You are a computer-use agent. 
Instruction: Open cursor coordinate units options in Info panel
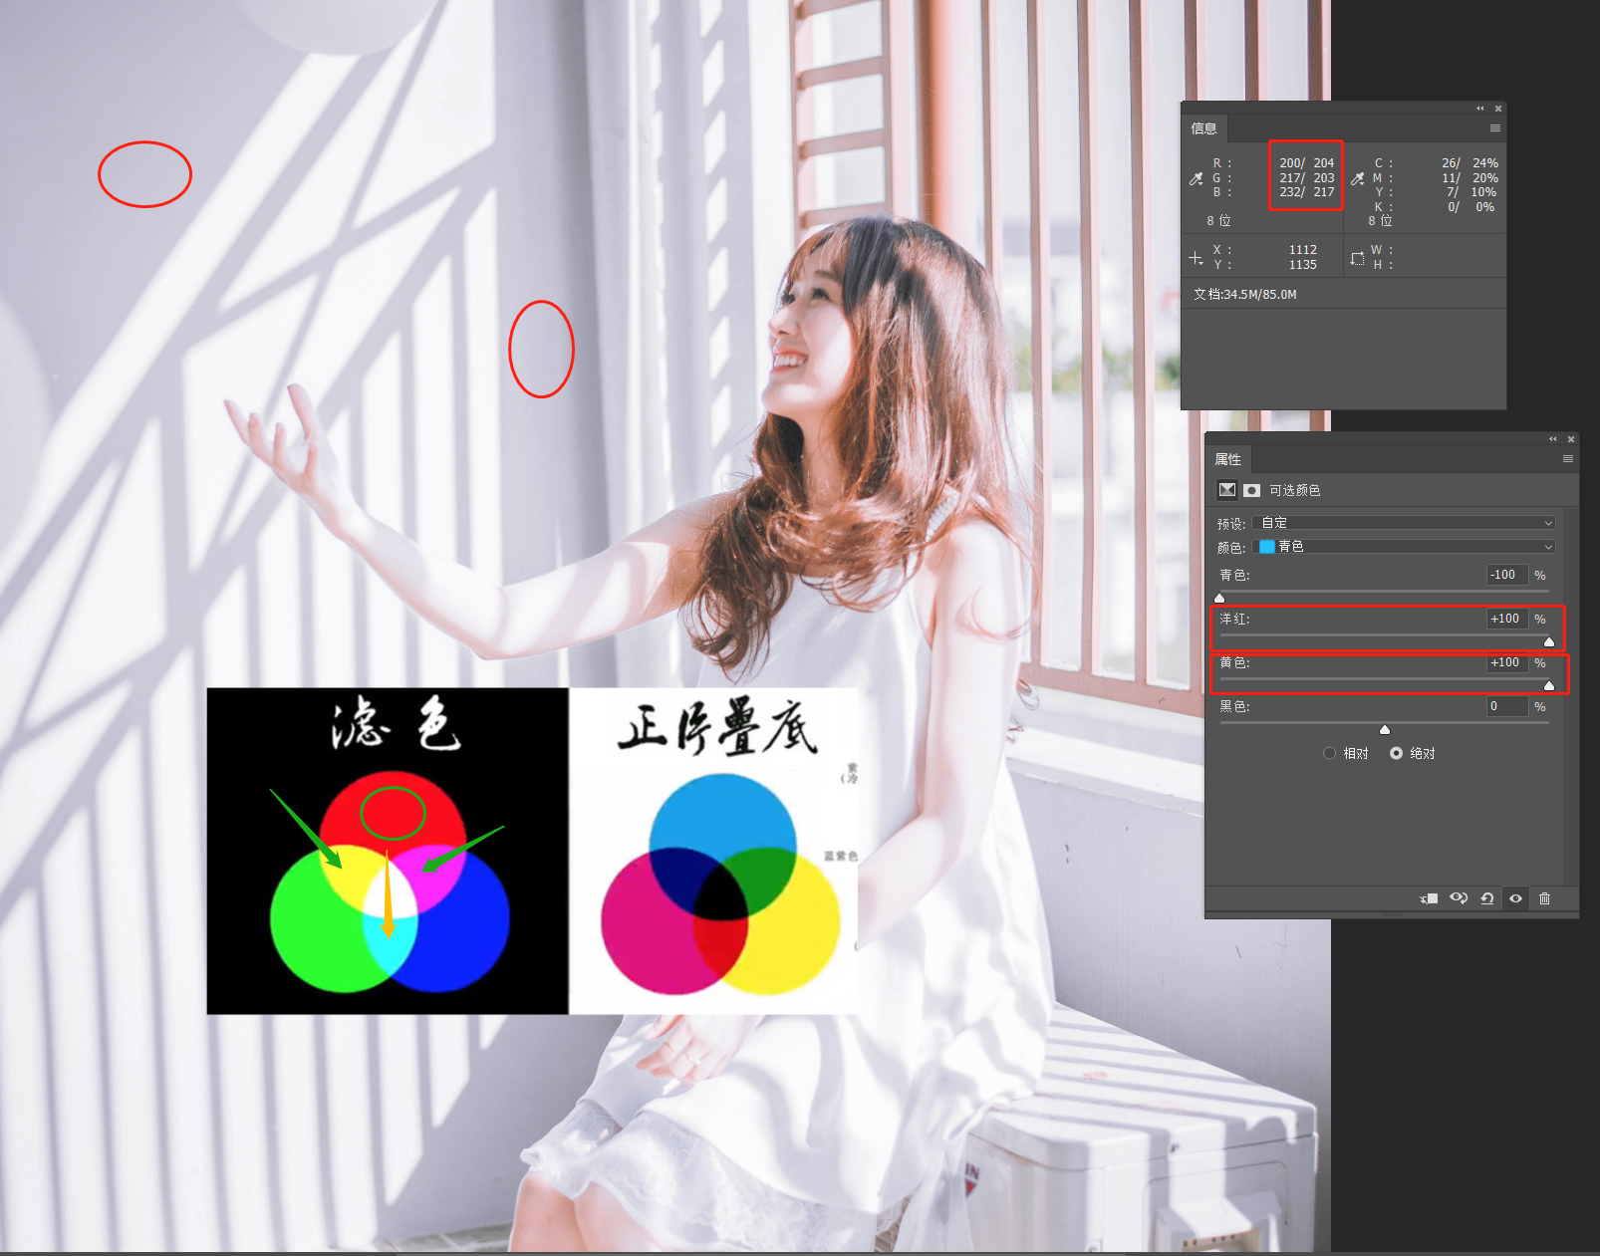click(x=1197, y=258)
